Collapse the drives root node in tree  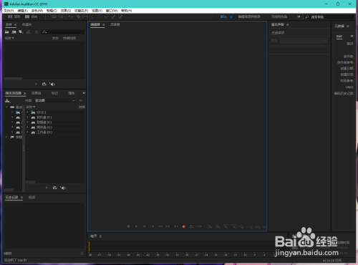6,107
